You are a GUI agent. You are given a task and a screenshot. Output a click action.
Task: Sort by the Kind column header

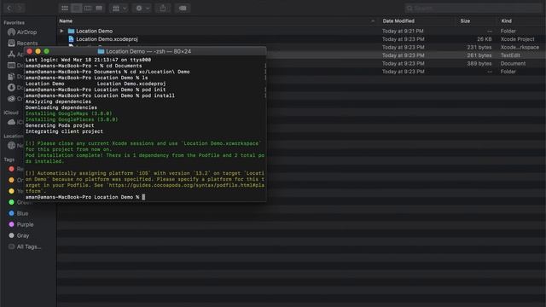pos(506,20)
